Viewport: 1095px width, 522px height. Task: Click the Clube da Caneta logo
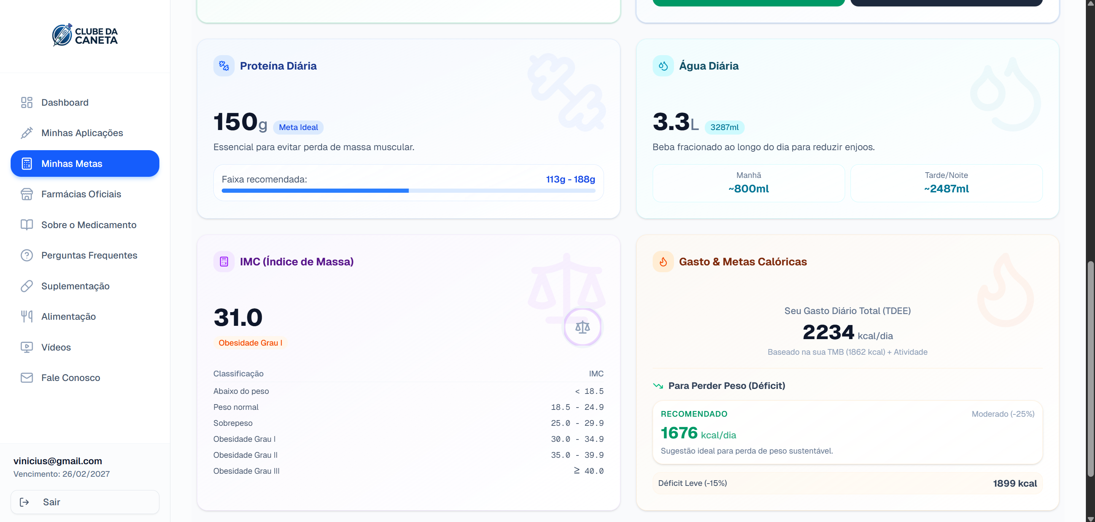84,35
